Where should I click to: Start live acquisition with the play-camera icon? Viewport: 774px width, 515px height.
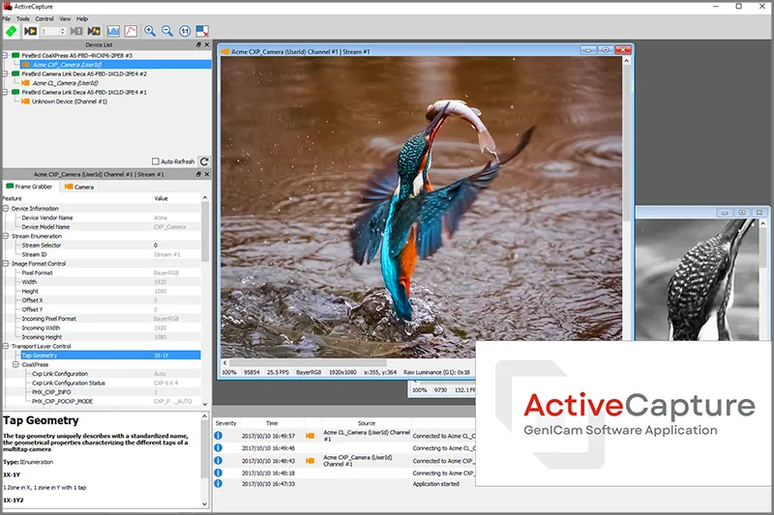30,31
